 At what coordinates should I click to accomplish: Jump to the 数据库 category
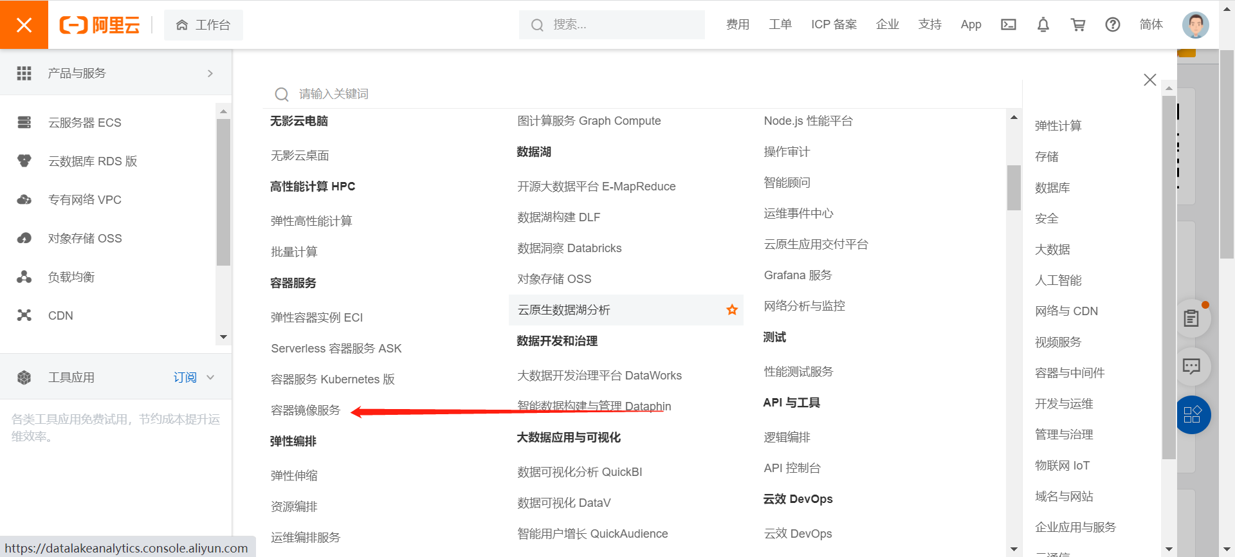[1052, 188]
